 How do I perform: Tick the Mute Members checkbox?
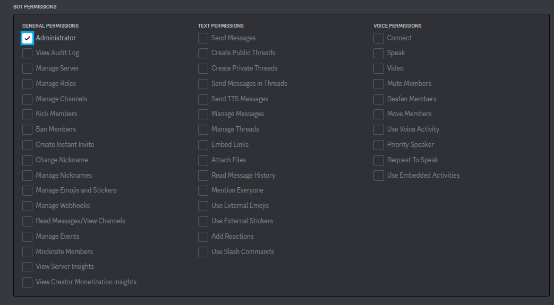coord(379,84)
